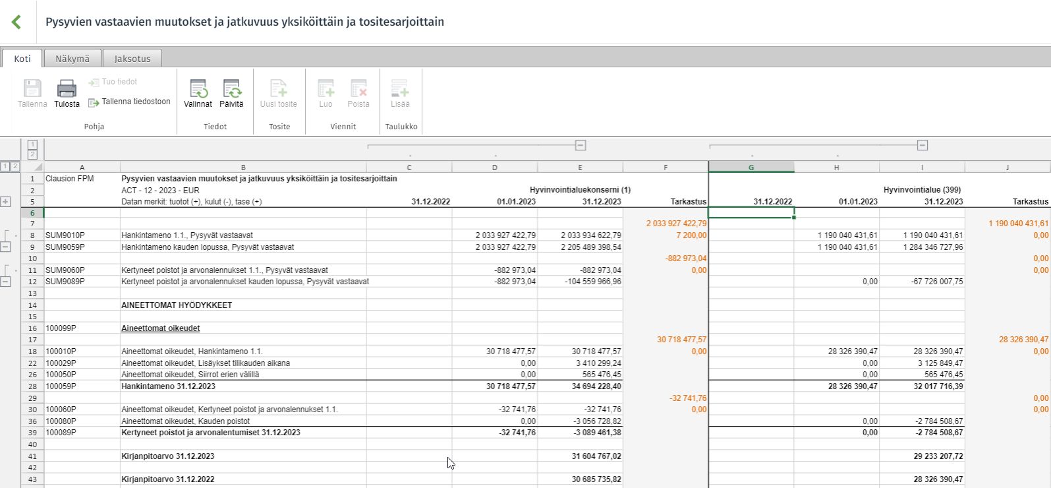This screenshot has height=488, width=1051.
Task: Refresh data with the Päivitä icon
Action: pos(231,88)
